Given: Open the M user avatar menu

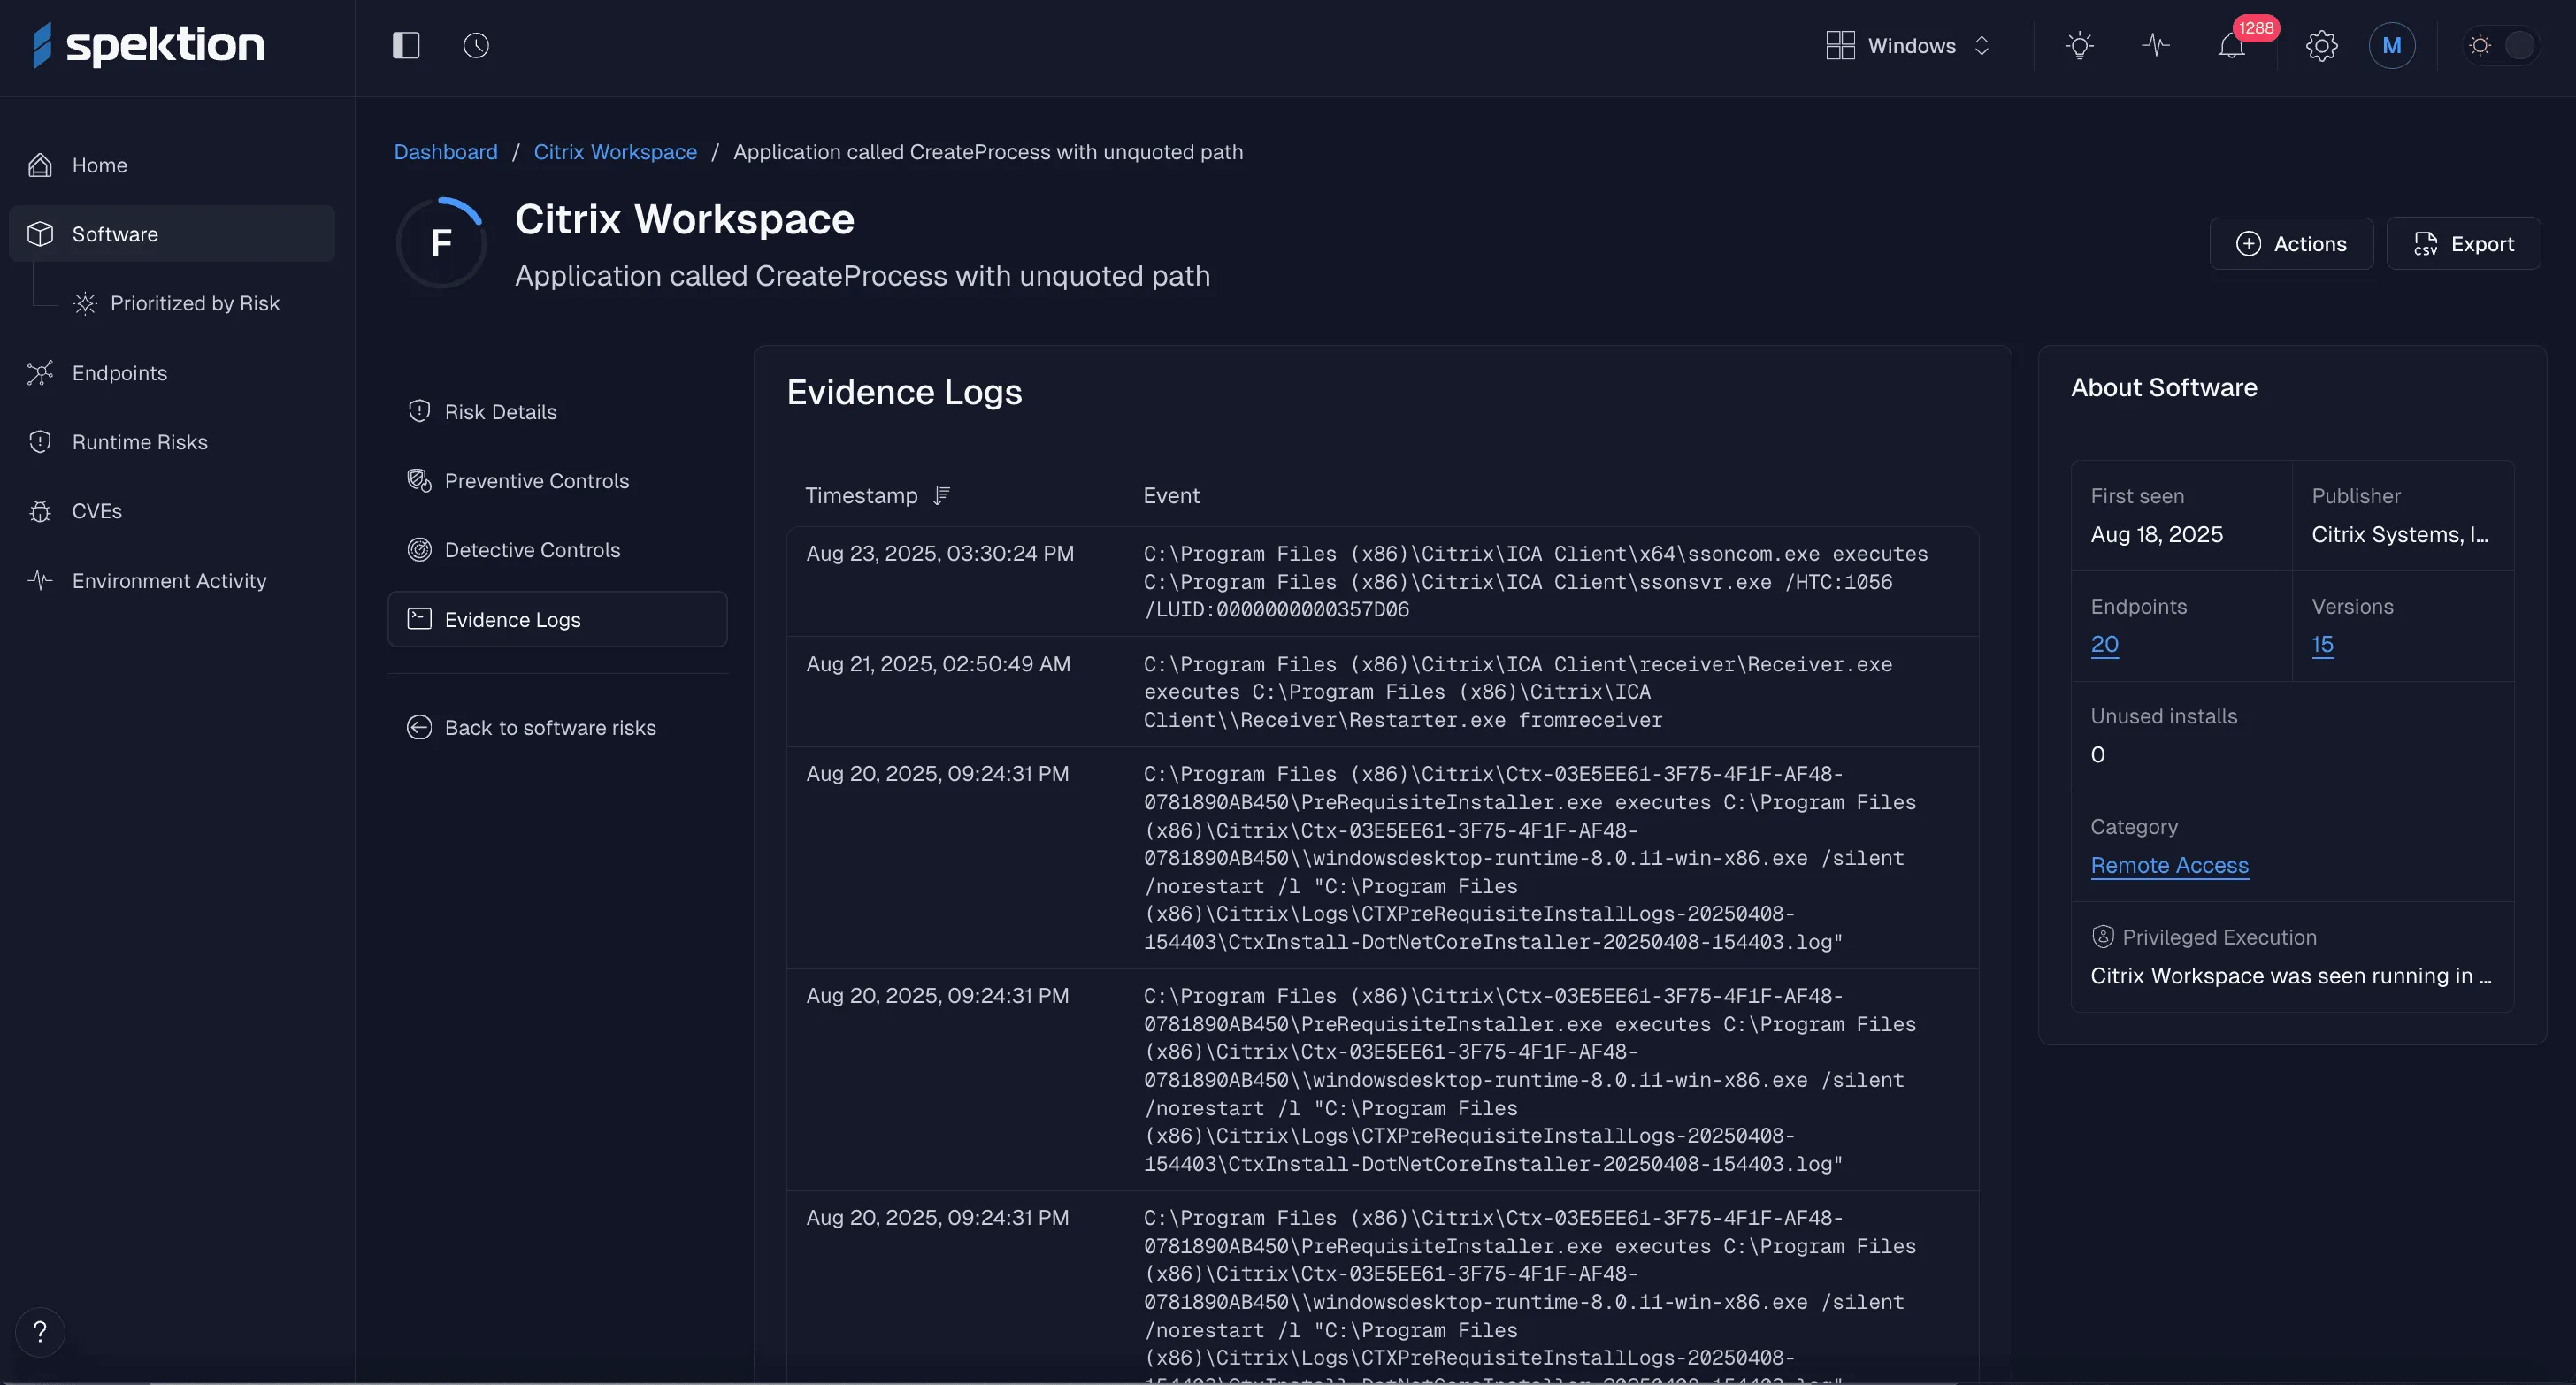Looking at the screenshot, I should point(2392,45).
